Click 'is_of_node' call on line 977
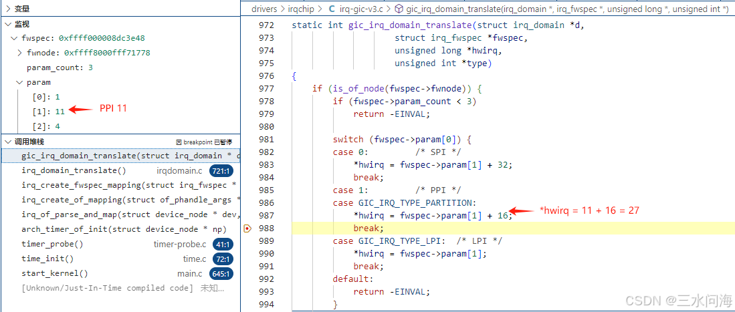735x312 pixels. pos(358,89)
